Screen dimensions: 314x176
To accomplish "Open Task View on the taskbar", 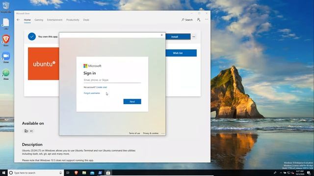I will pos(68,173).
